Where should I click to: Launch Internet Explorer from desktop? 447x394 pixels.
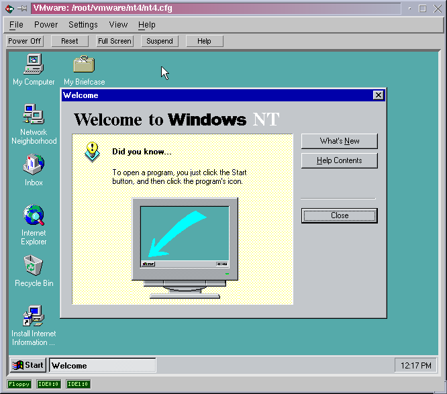click(x=34, y=216)
